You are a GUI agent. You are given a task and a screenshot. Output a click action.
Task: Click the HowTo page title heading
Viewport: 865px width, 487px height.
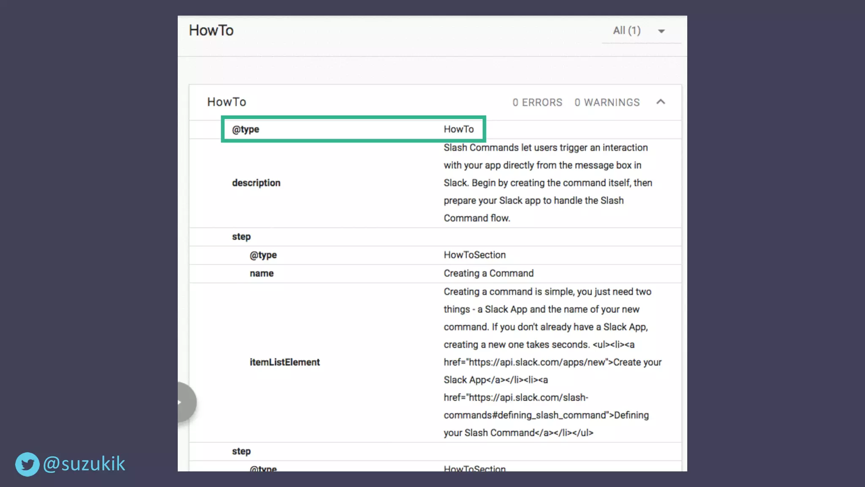click(x=211, y=30)
